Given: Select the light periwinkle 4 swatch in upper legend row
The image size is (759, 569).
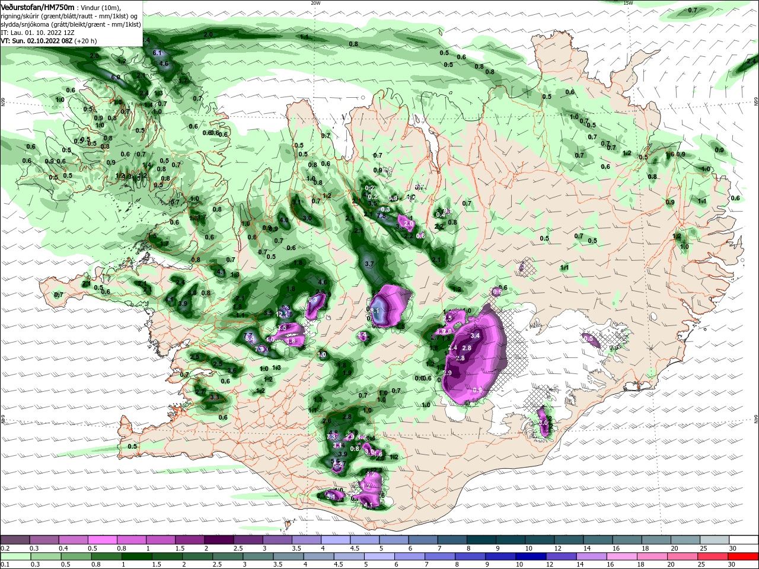Looking at the screenshot, I should point(335,540).
